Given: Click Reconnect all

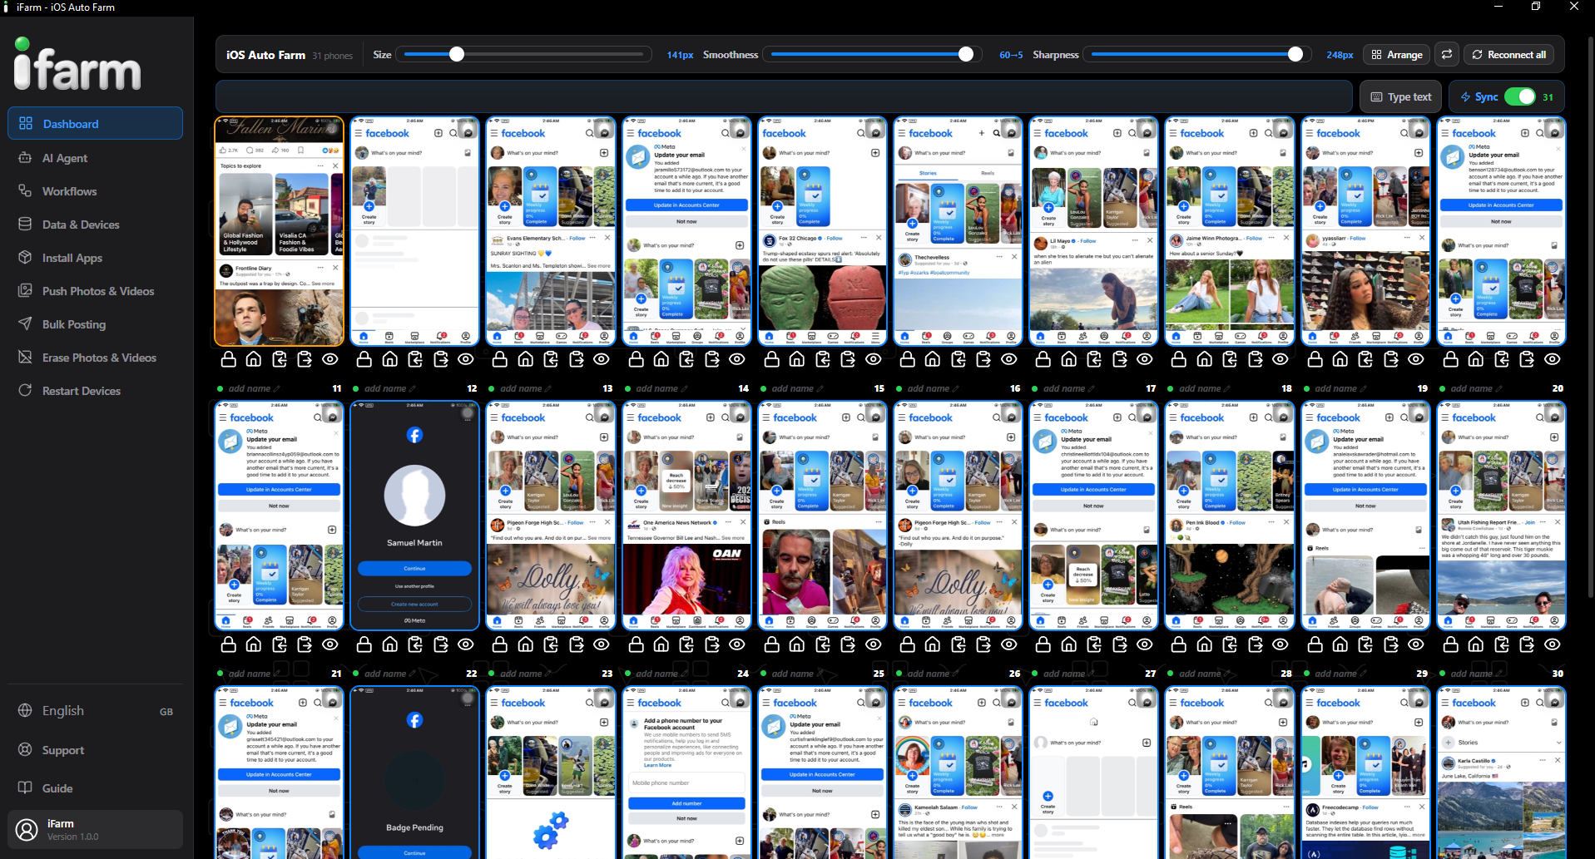Looking at the screenshot, I should tap(1508, 54).
